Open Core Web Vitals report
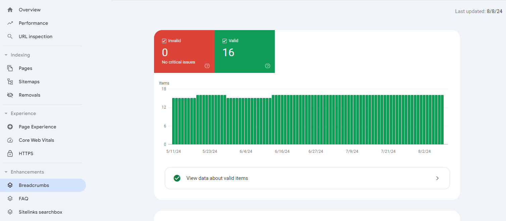 43,140
